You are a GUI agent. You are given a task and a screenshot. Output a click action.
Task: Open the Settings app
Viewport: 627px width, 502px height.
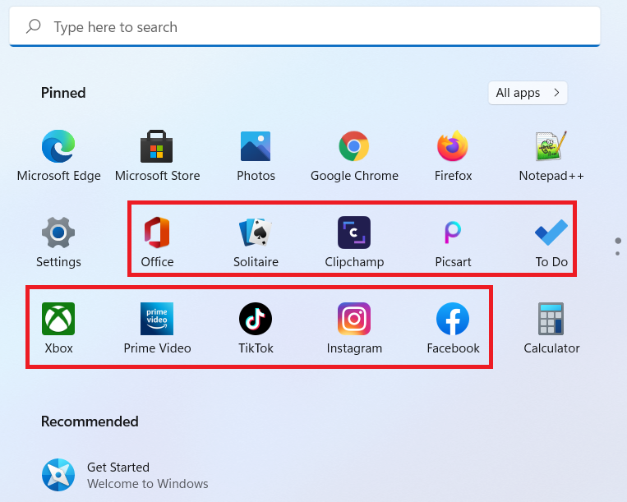pos(58,242)
